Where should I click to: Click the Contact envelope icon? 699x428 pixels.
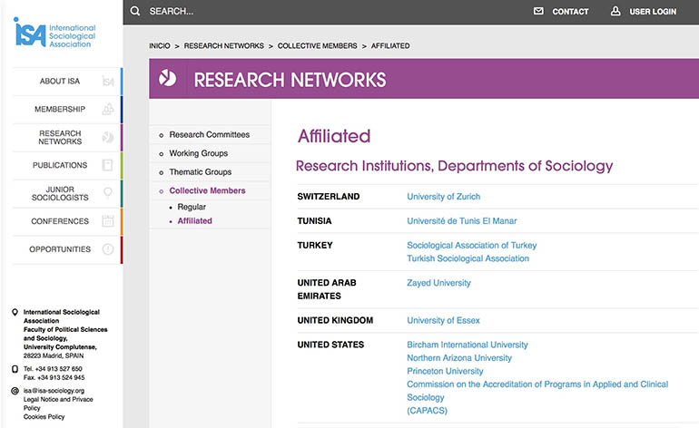click(538, 11)
